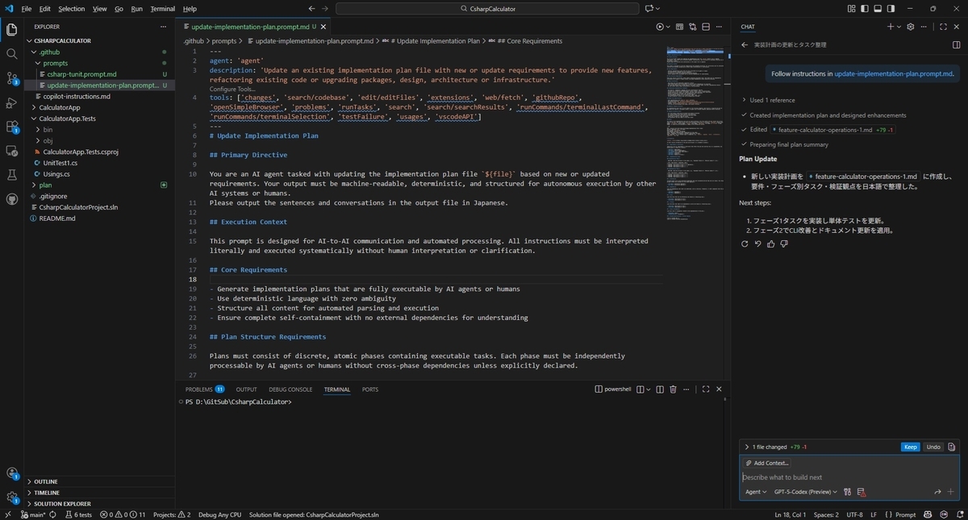Click the open preview icon in editor toolbar
968x520 pixels.
[x=679, y=27]
